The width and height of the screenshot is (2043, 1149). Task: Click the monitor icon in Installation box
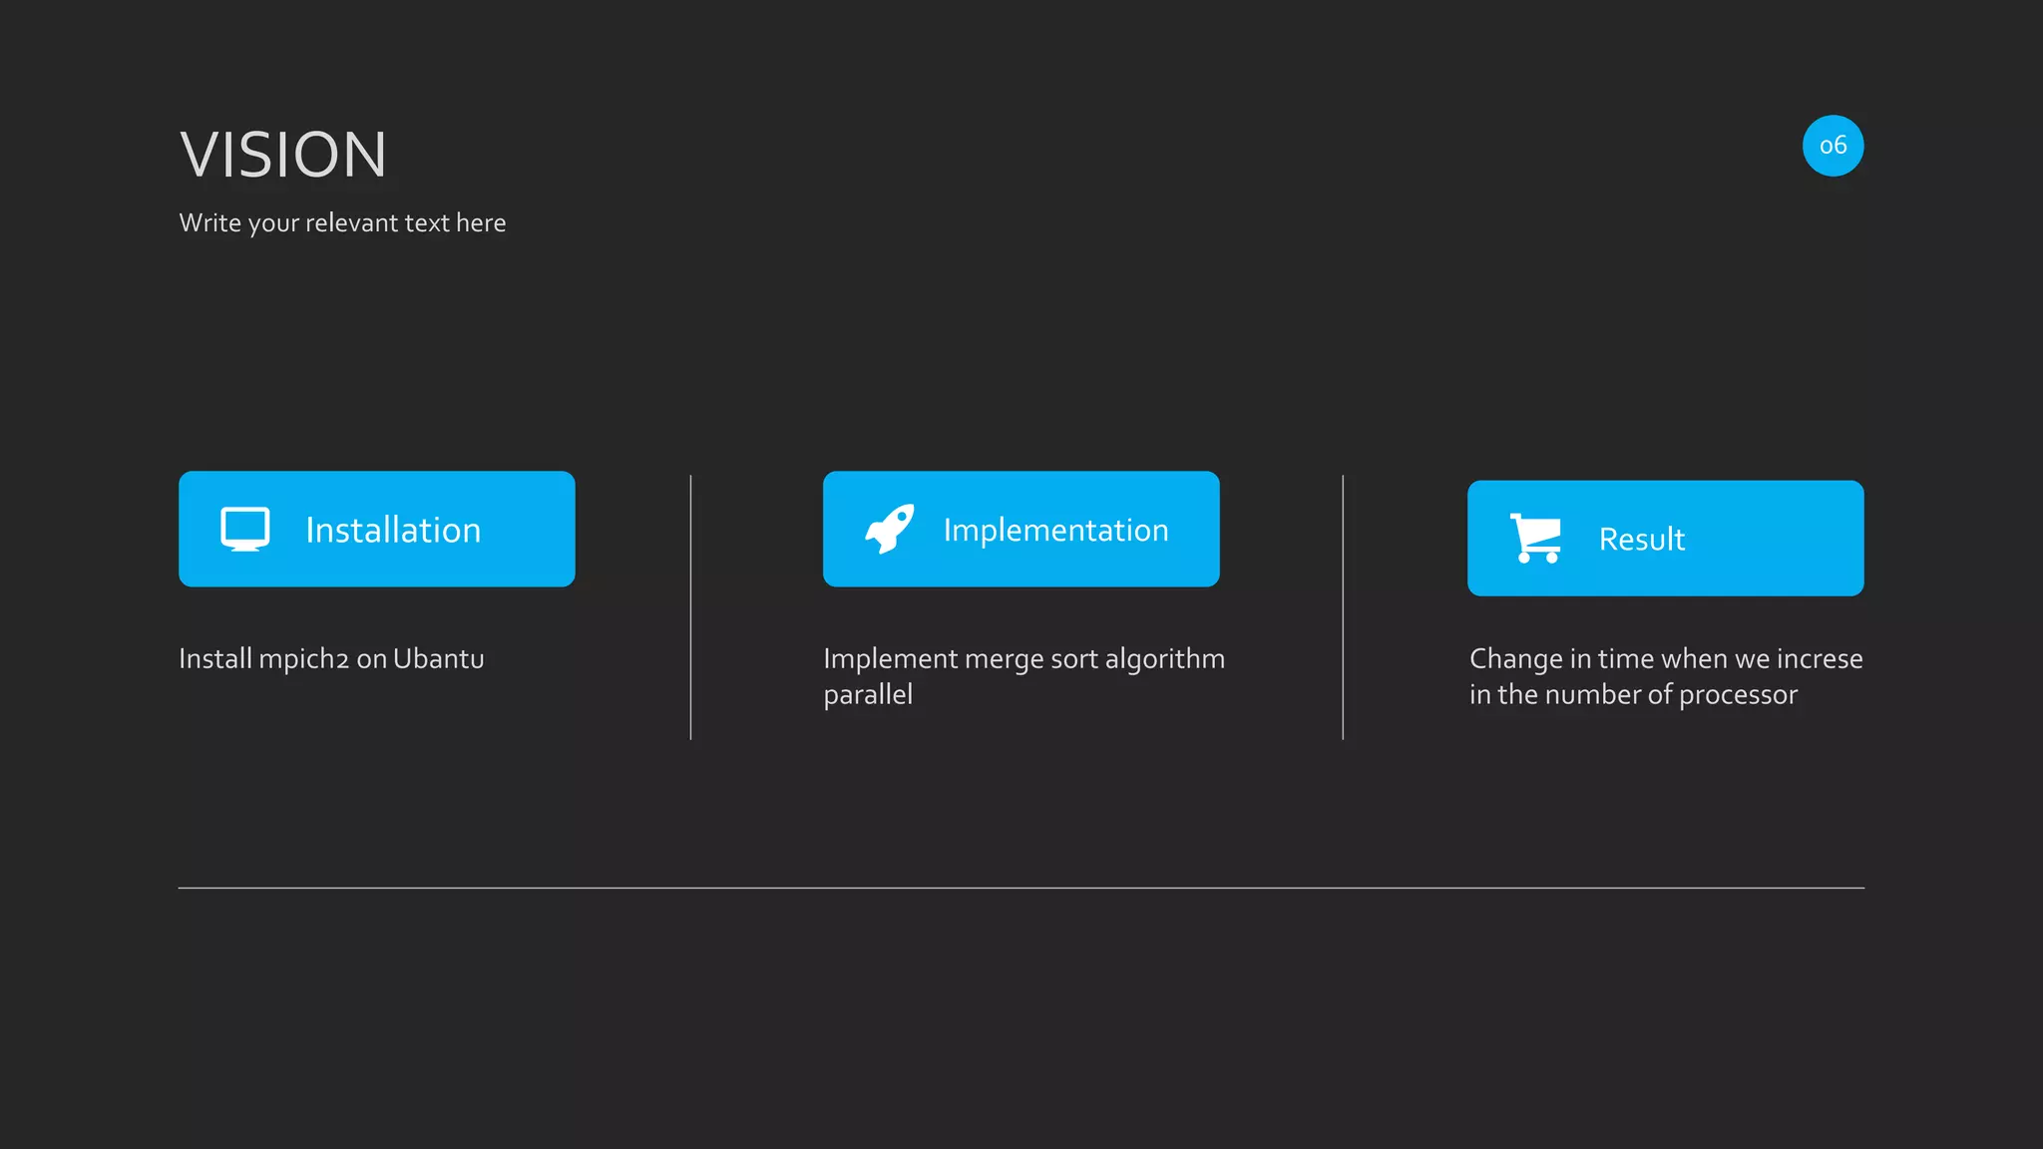(x=244, y=530)
